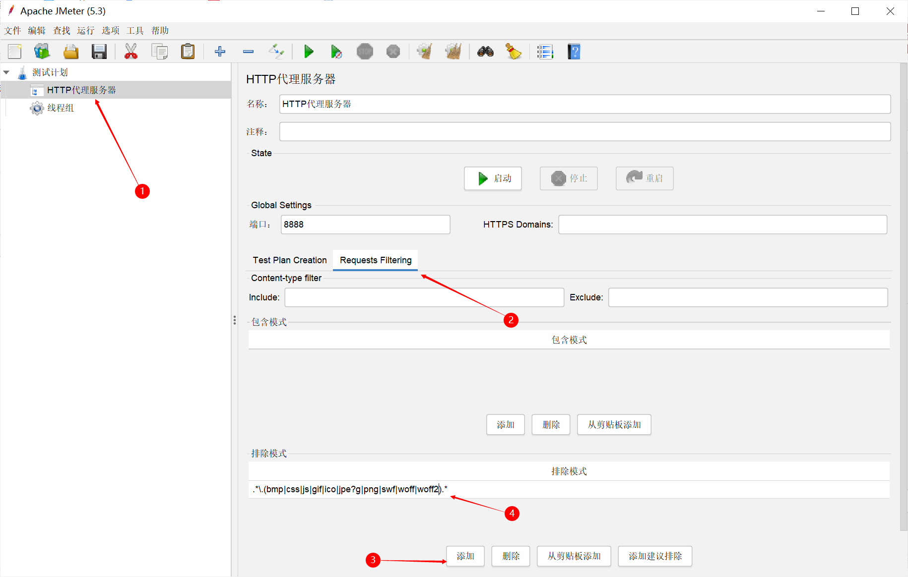The height and width of the screenshot is (577, 908).
Task: Open the Templates toolbar icon
Action: [x=42, y=52]
